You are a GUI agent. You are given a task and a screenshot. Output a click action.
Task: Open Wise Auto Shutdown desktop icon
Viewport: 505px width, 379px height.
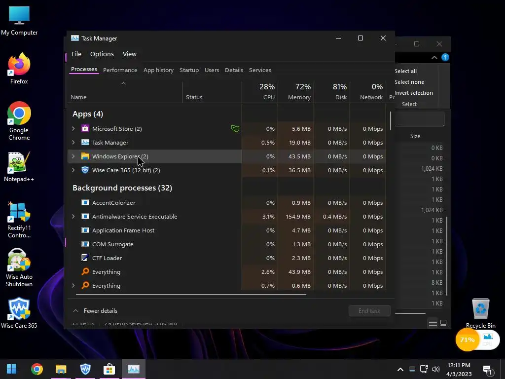[x=19, y=267]
